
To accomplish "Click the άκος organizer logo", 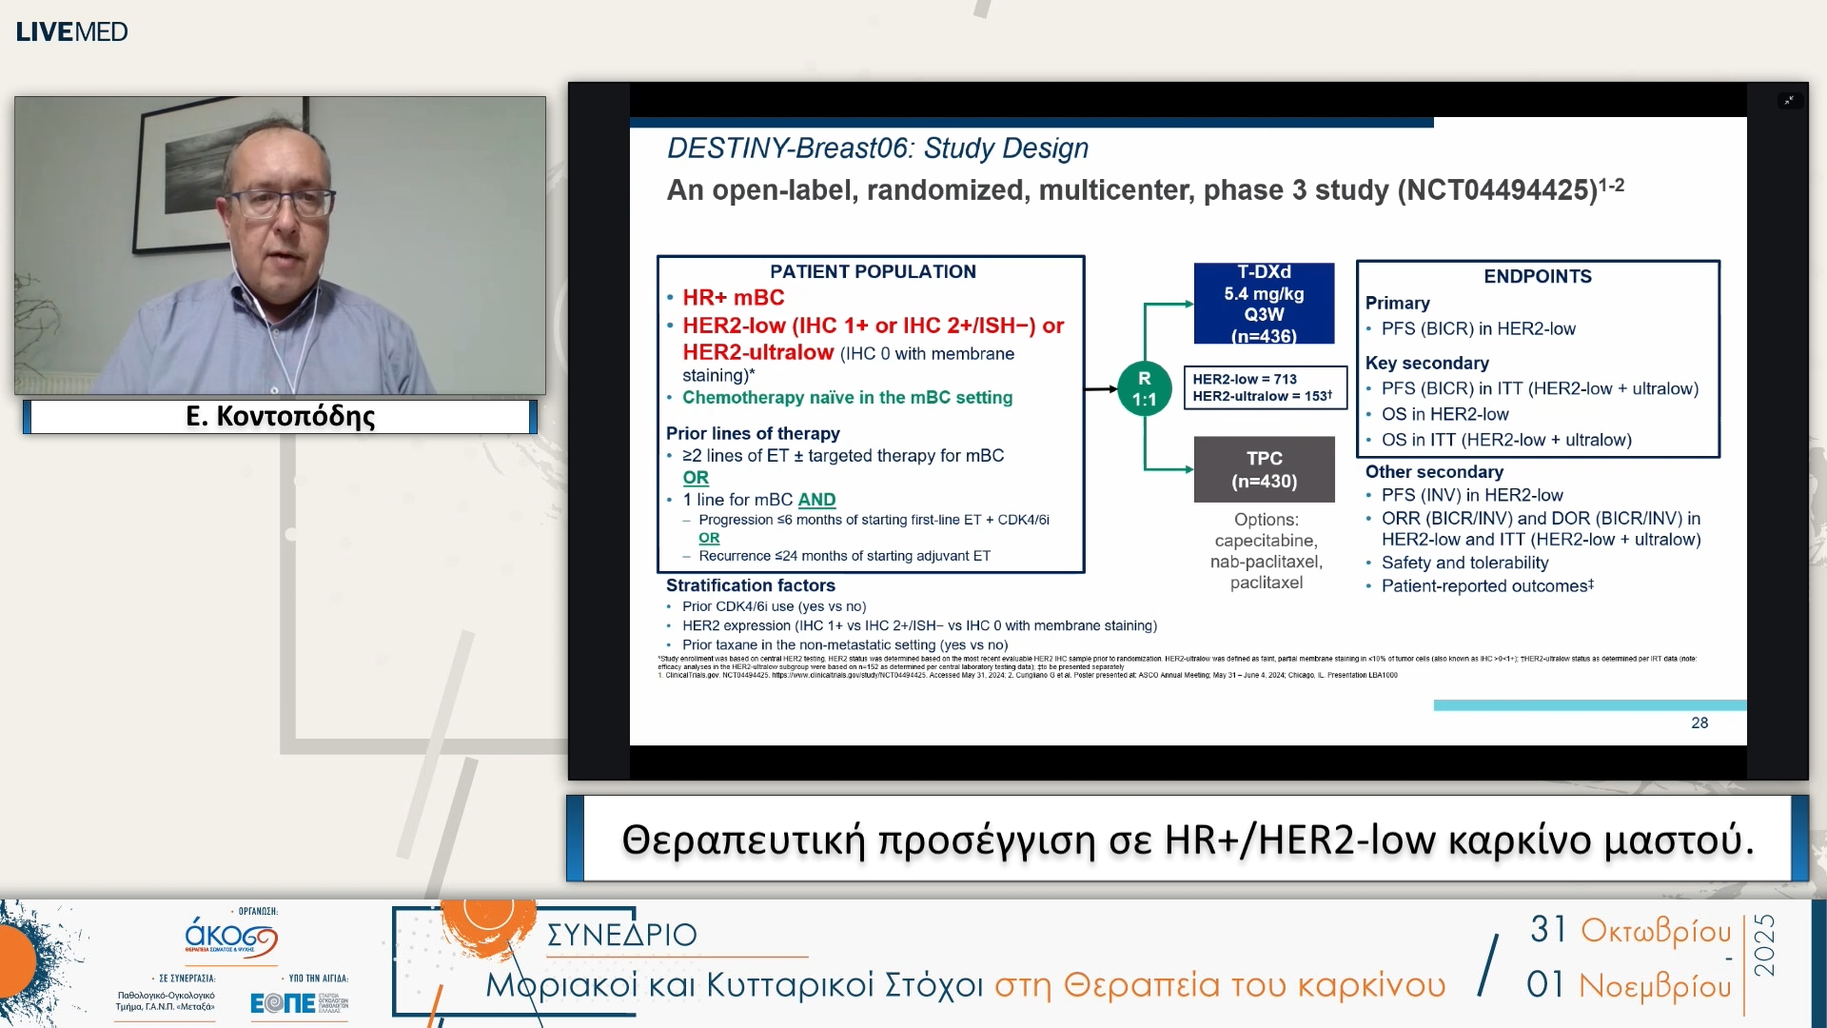I will tap(230, 936).
